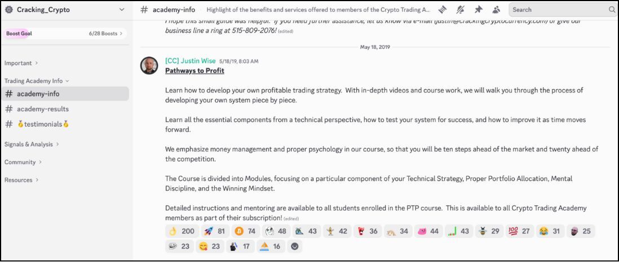Viewport: 619px width, 262px height.
Task: Click the channel topic description text
Action: pos(318,10)
